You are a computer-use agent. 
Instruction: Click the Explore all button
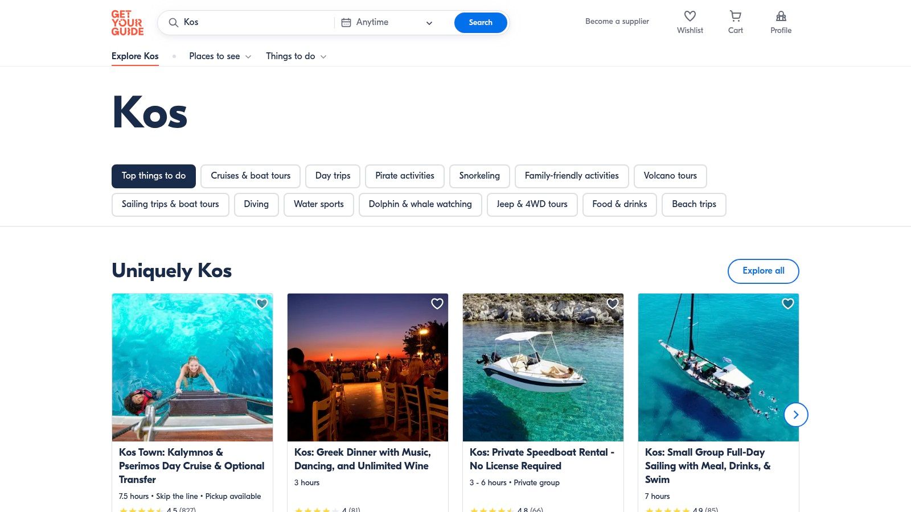(763, 271)
